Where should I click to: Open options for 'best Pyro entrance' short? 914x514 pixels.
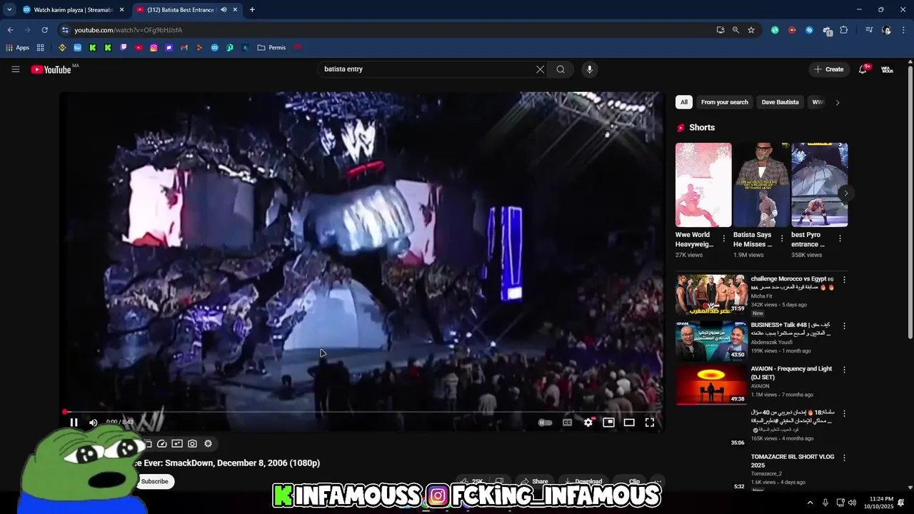(x=840, y=238)
